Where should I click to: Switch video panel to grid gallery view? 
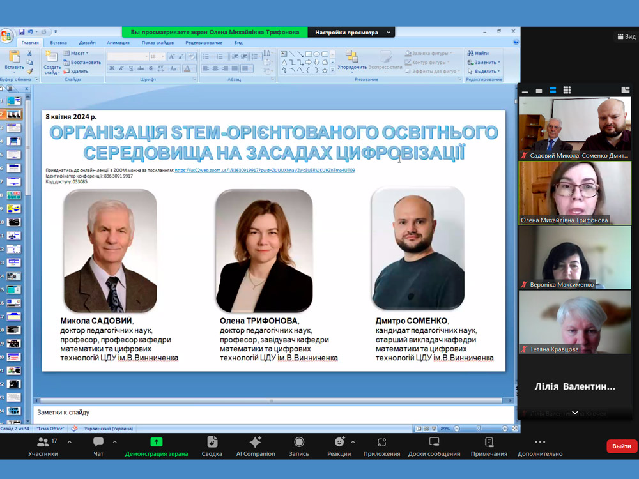tap(567, 90)
